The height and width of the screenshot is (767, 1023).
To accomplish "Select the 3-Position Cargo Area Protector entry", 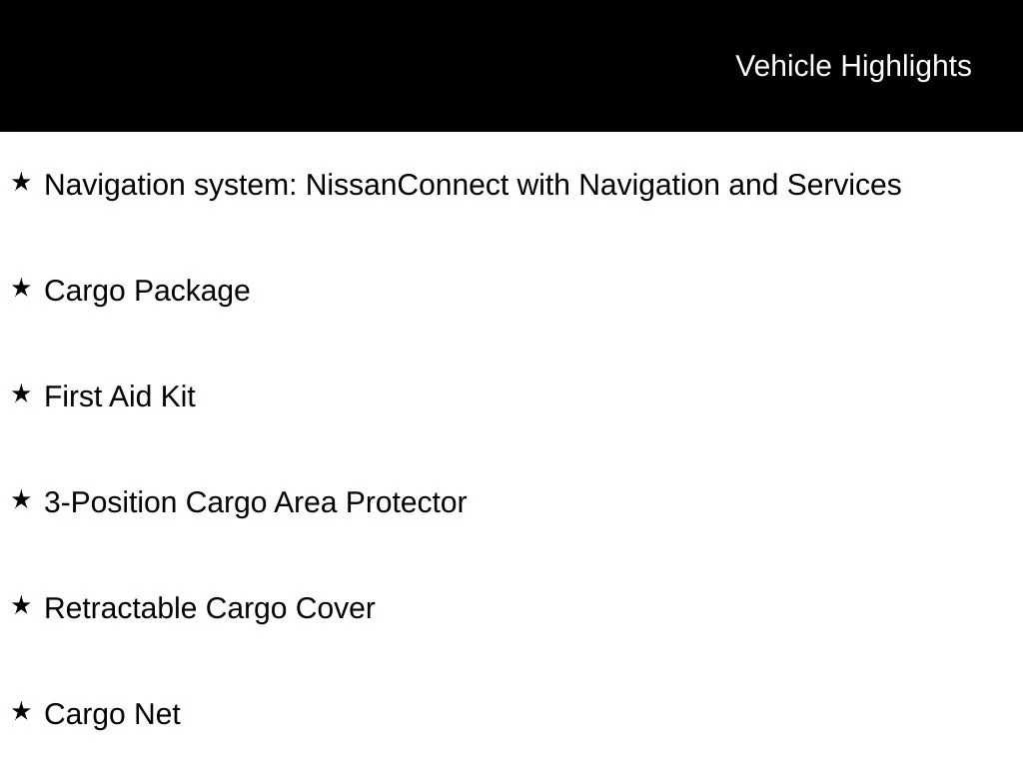I will coord(255,502).
